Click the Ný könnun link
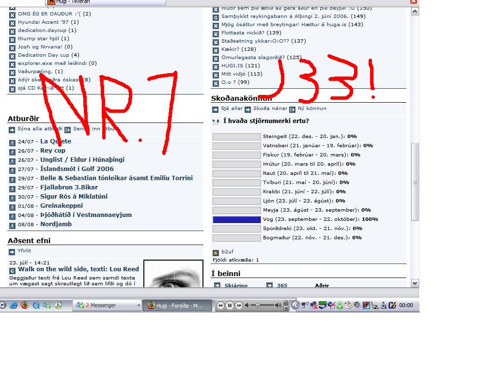496x372 pixels. pos(312,108)
